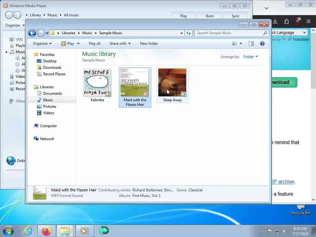Viewport: 316px width, 237px height.
Task: Click the change view icon
Action: click(x=234, y=44)
